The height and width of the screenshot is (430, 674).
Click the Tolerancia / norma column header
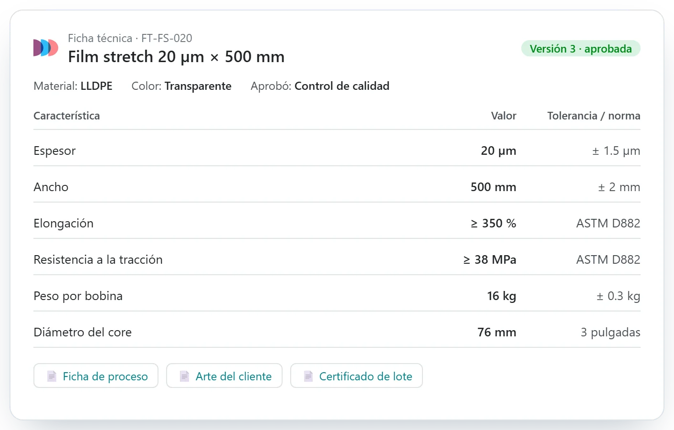click(x=594, y=116)
